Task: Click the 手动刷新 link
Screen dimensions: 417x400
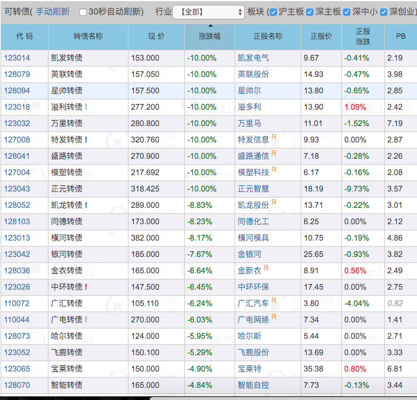Action: (53, 12)
